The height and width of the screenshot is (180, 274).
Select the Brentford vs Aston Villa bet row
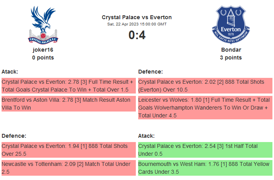[x=68, y=104]
